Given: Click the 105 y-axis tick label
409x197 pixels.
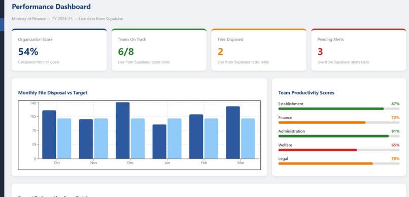Looking at the screenshot, I should 33,116.
